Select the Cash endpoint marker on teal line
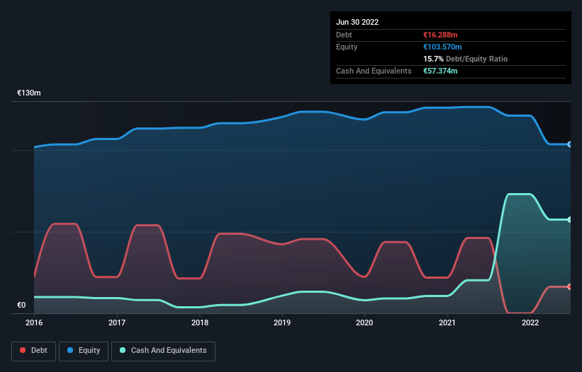The width and height of the screenshot is (582, 372). pyautogui.click(x=570, y=220)
